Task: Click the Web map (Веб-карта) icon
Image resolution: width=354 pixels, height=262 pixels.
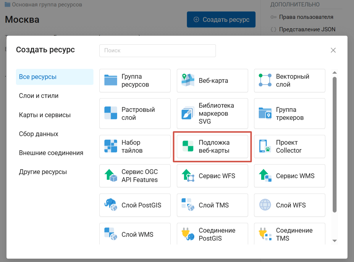Action: [188, 80]
